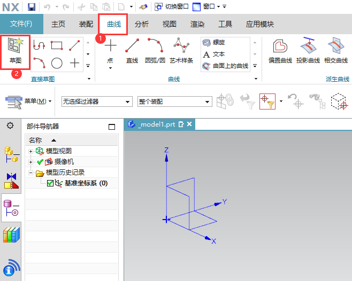Open the Web Browser info sidebar icon
This screenshot has height=281, width=352.
11,267
